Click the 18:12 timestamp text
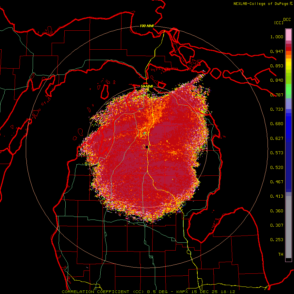294x294 pixels. [228, 292]
